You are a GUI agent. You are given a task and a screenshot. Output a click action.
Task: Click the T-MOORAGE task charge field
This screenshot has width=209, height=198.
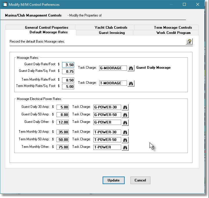coord(113,83)
